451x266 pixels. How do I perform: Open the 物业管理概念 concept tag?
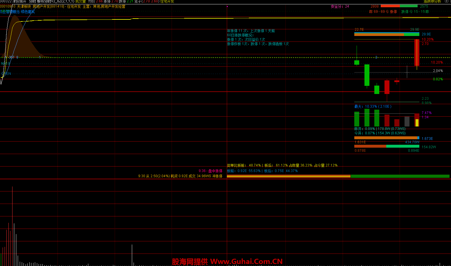pyautogui.click(x=10, y=12)
